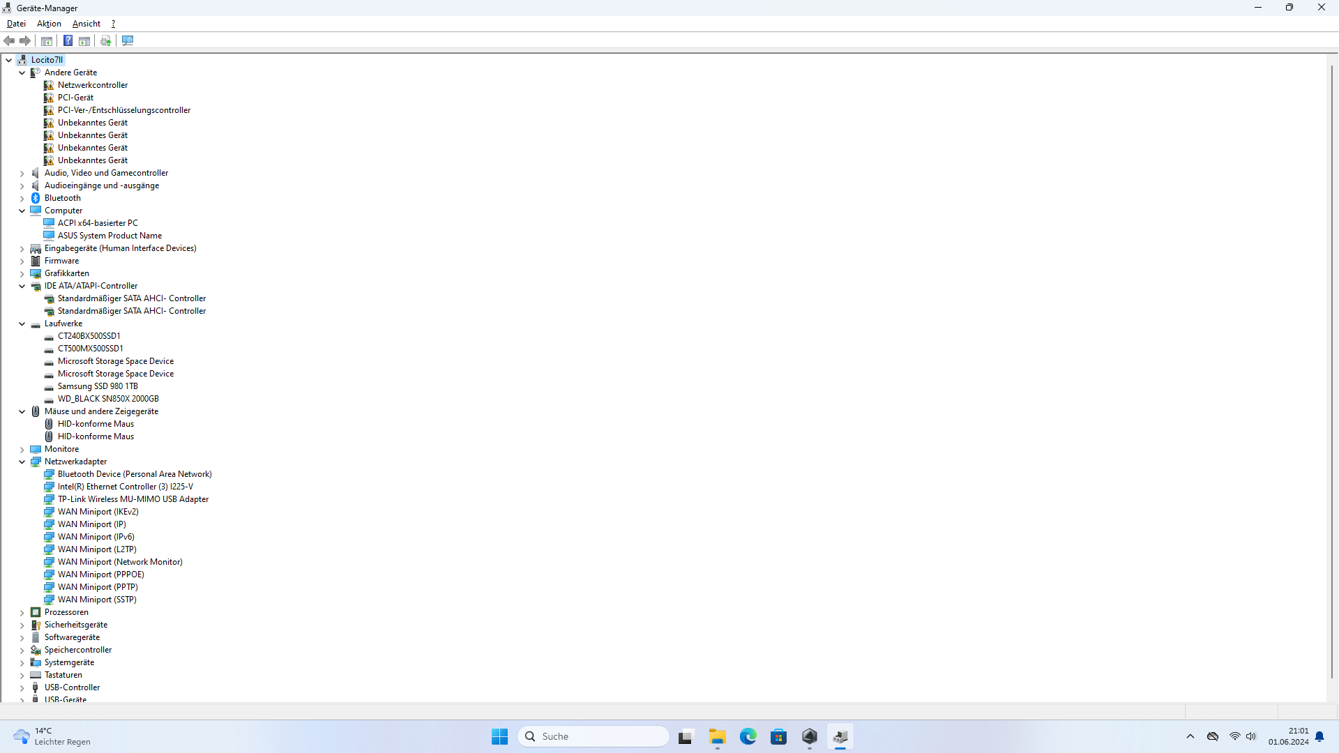
Task: Click the notification bell icon
Action: click(1319, 736)
